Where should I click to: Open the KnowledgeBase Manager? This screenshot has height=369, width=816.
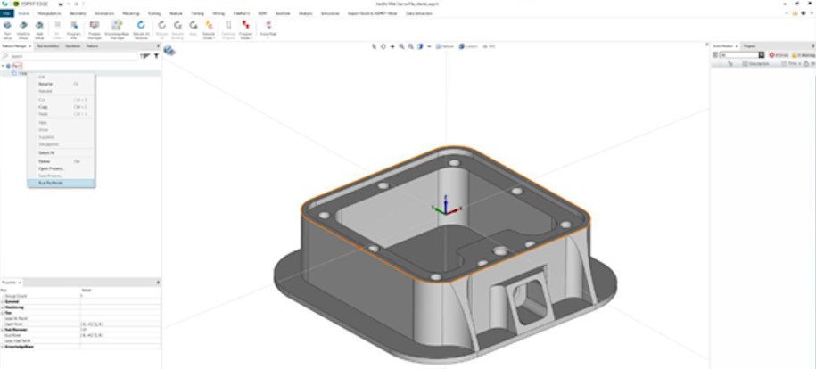[118, 29]
